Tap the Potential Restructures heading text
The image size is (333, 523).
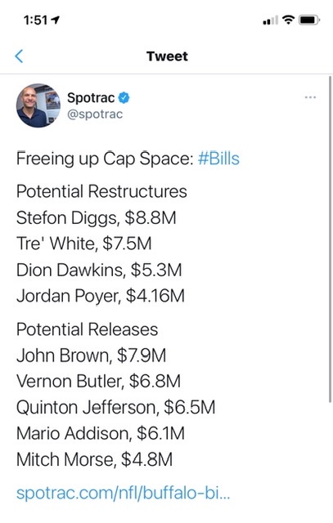(x=101, y=191)
